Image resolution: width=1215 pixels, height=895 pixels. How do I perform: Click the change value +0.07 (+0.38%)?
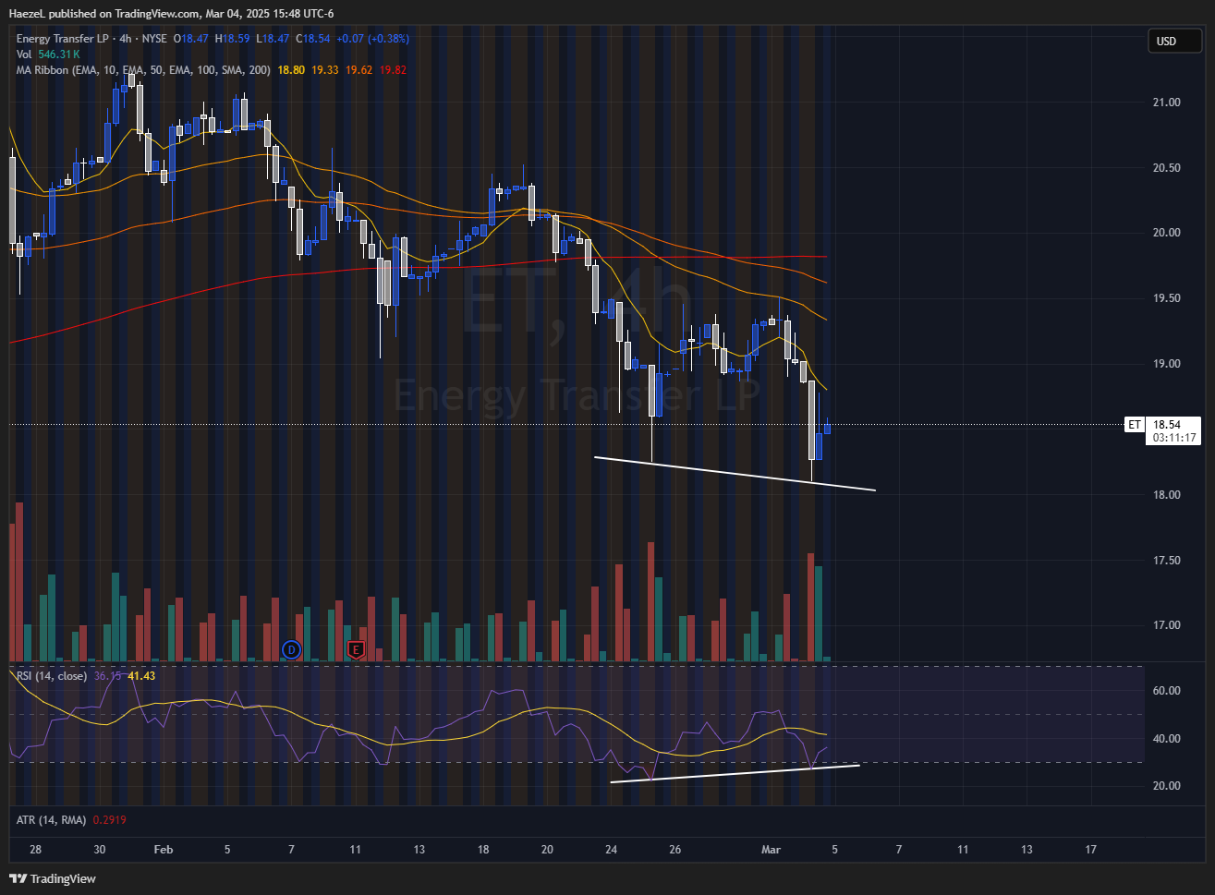pos(372,39)
